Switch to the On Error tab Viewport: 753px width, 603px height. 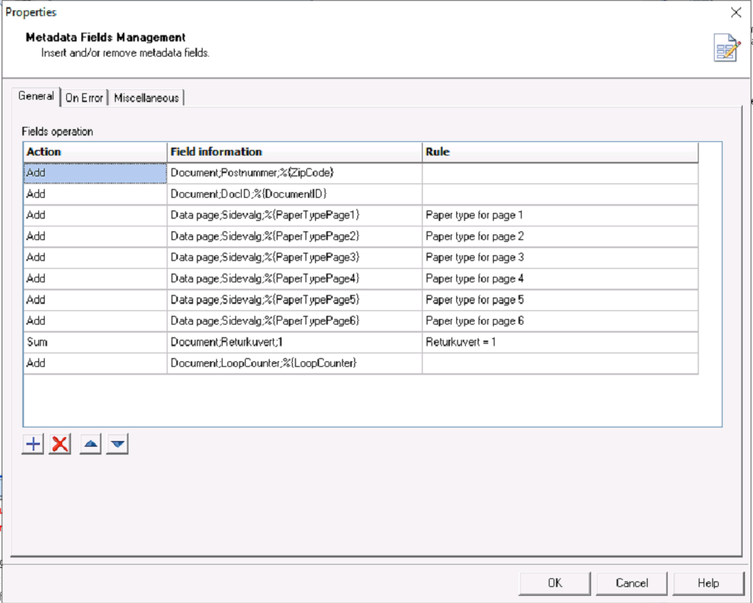click(84, 98)
